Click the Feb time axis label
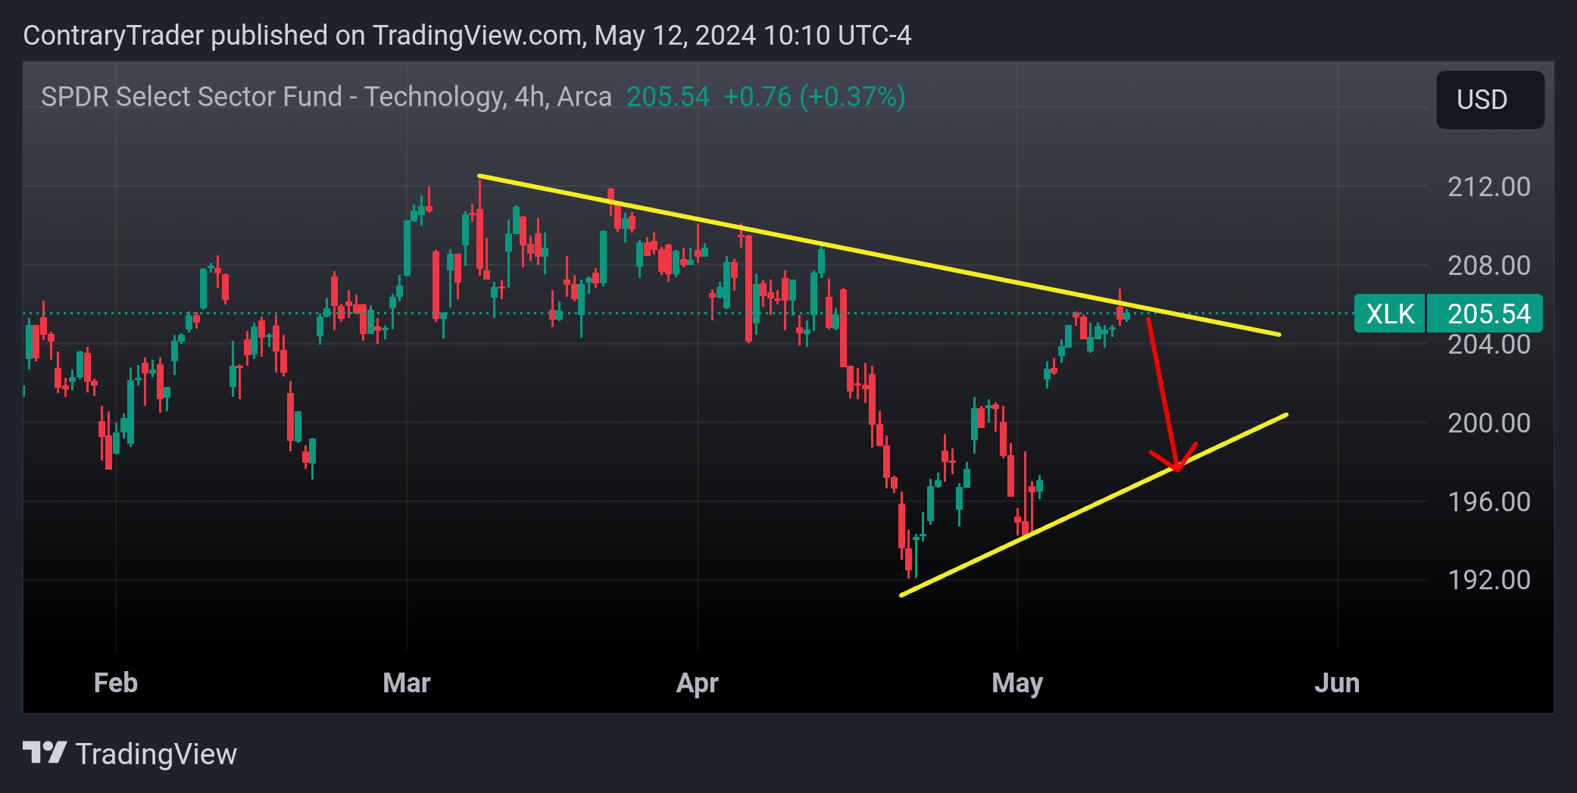Image resolution: width=1577 pixels, height=793 pixels. (116, 683)
